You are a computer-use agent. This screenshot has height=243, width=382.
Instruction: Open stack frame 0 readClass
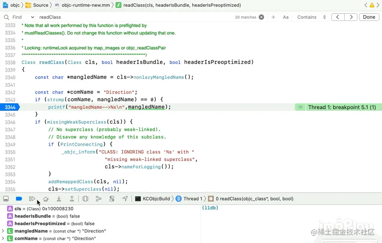click(251, 199)
